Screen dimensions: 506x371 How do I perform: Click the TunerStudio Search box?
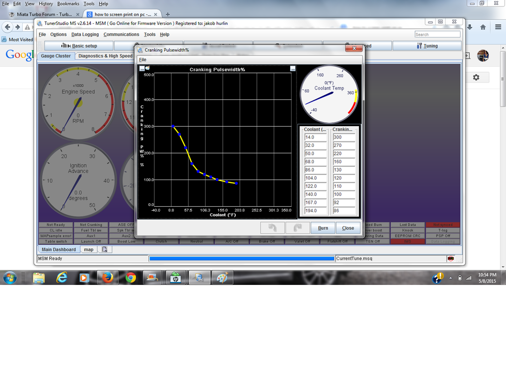tap(437, 35)
